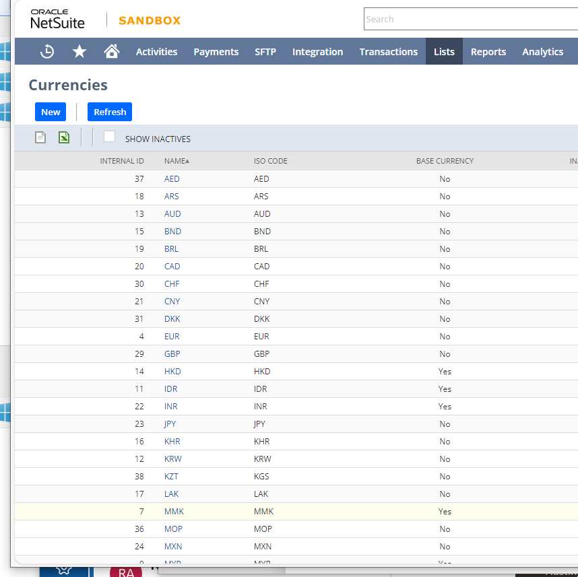
Task: Open the Recent Records history icon
Action: 46,52
